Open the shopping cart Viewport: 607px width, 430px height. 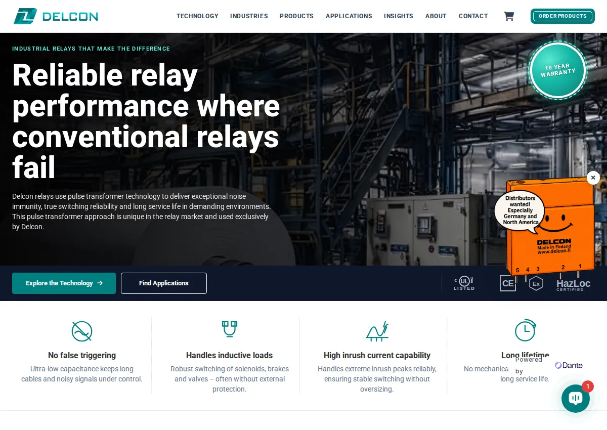tap(509, 16)
